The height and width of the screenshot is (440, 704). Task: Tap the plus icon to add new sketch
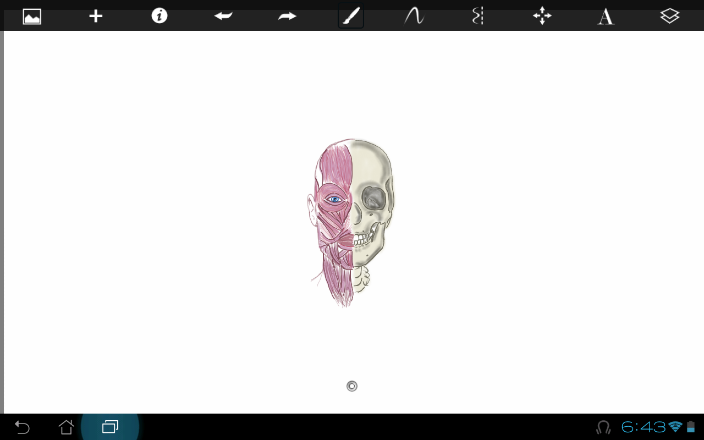click(96, 16)
